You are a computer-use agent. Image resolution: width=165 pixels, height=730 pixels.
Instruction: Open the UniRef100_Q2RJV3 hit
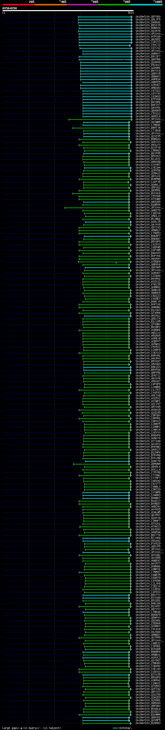pyautogui.click(x=148, y=142)
